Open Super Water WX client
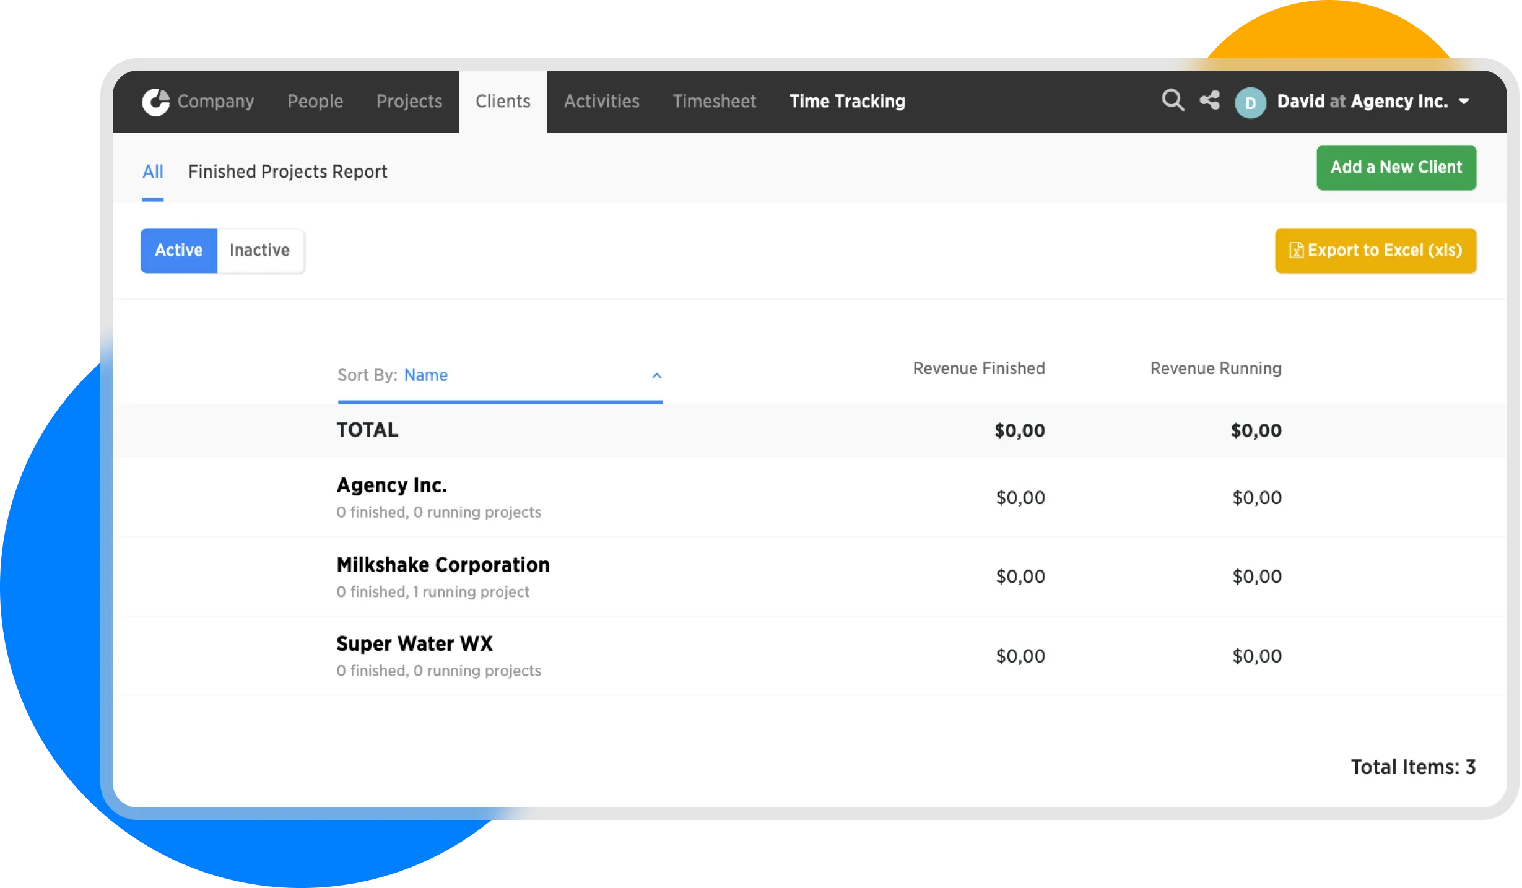The image size is (1522, 888). coord(414,644)
